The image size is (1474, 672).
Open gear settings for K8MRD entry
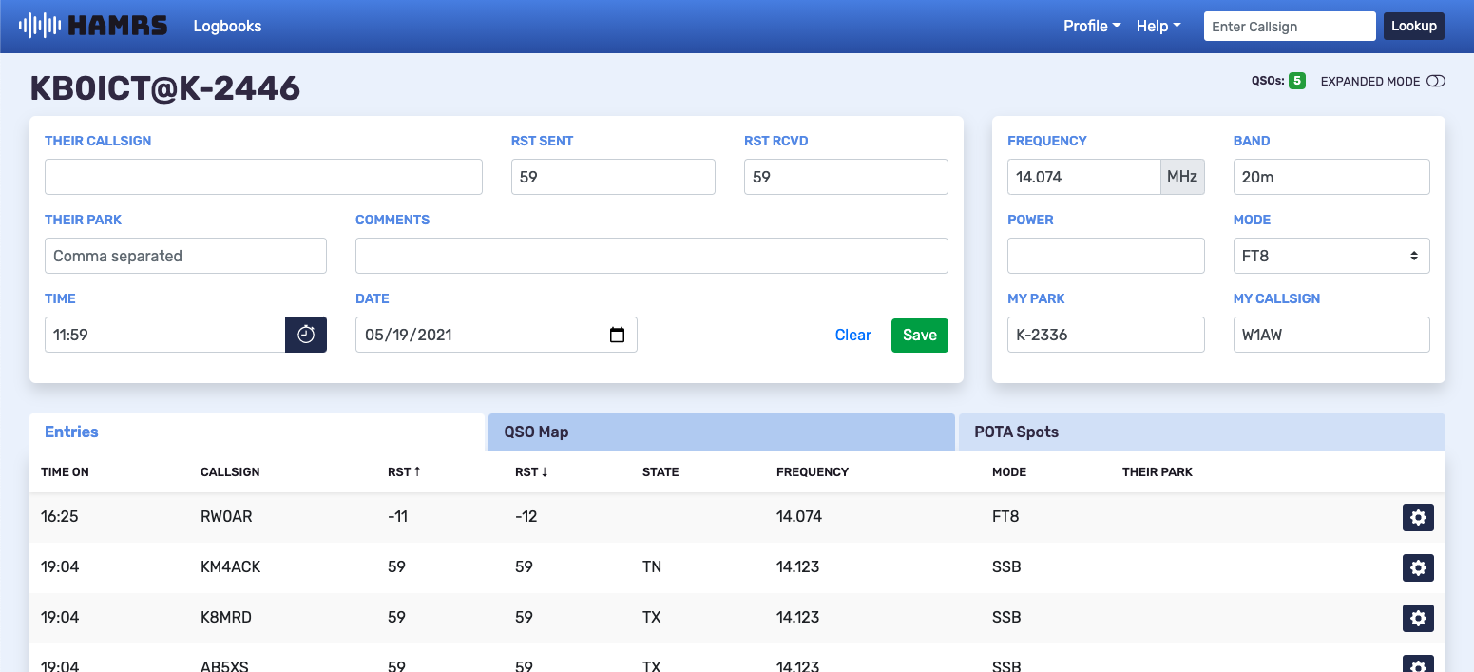pyautogui.click(x=1418, y=618)
